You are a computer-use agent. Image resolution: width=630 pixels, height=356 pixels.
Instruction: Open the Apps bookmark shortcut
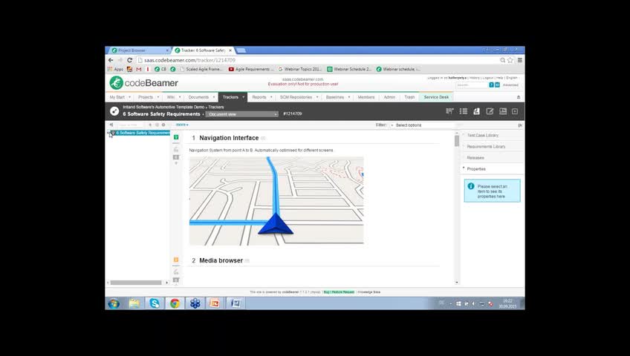click(x=115, y=69)
